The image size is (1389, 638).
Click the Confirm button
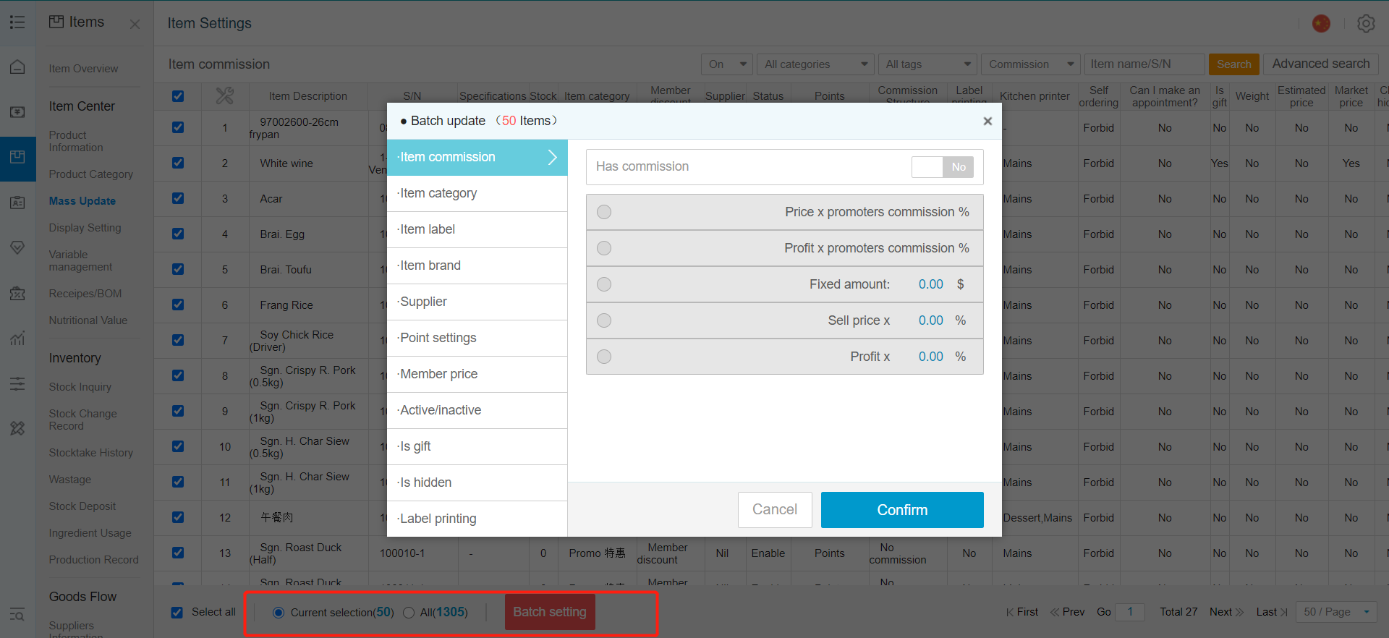902,510
